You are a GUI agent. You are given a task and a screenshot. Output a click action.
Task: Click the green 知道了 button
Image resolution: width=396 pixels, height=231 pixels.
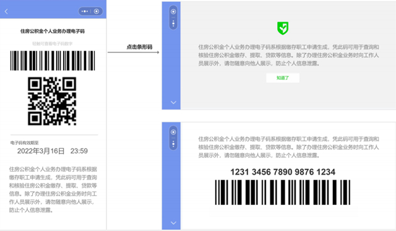pos(283,78)
